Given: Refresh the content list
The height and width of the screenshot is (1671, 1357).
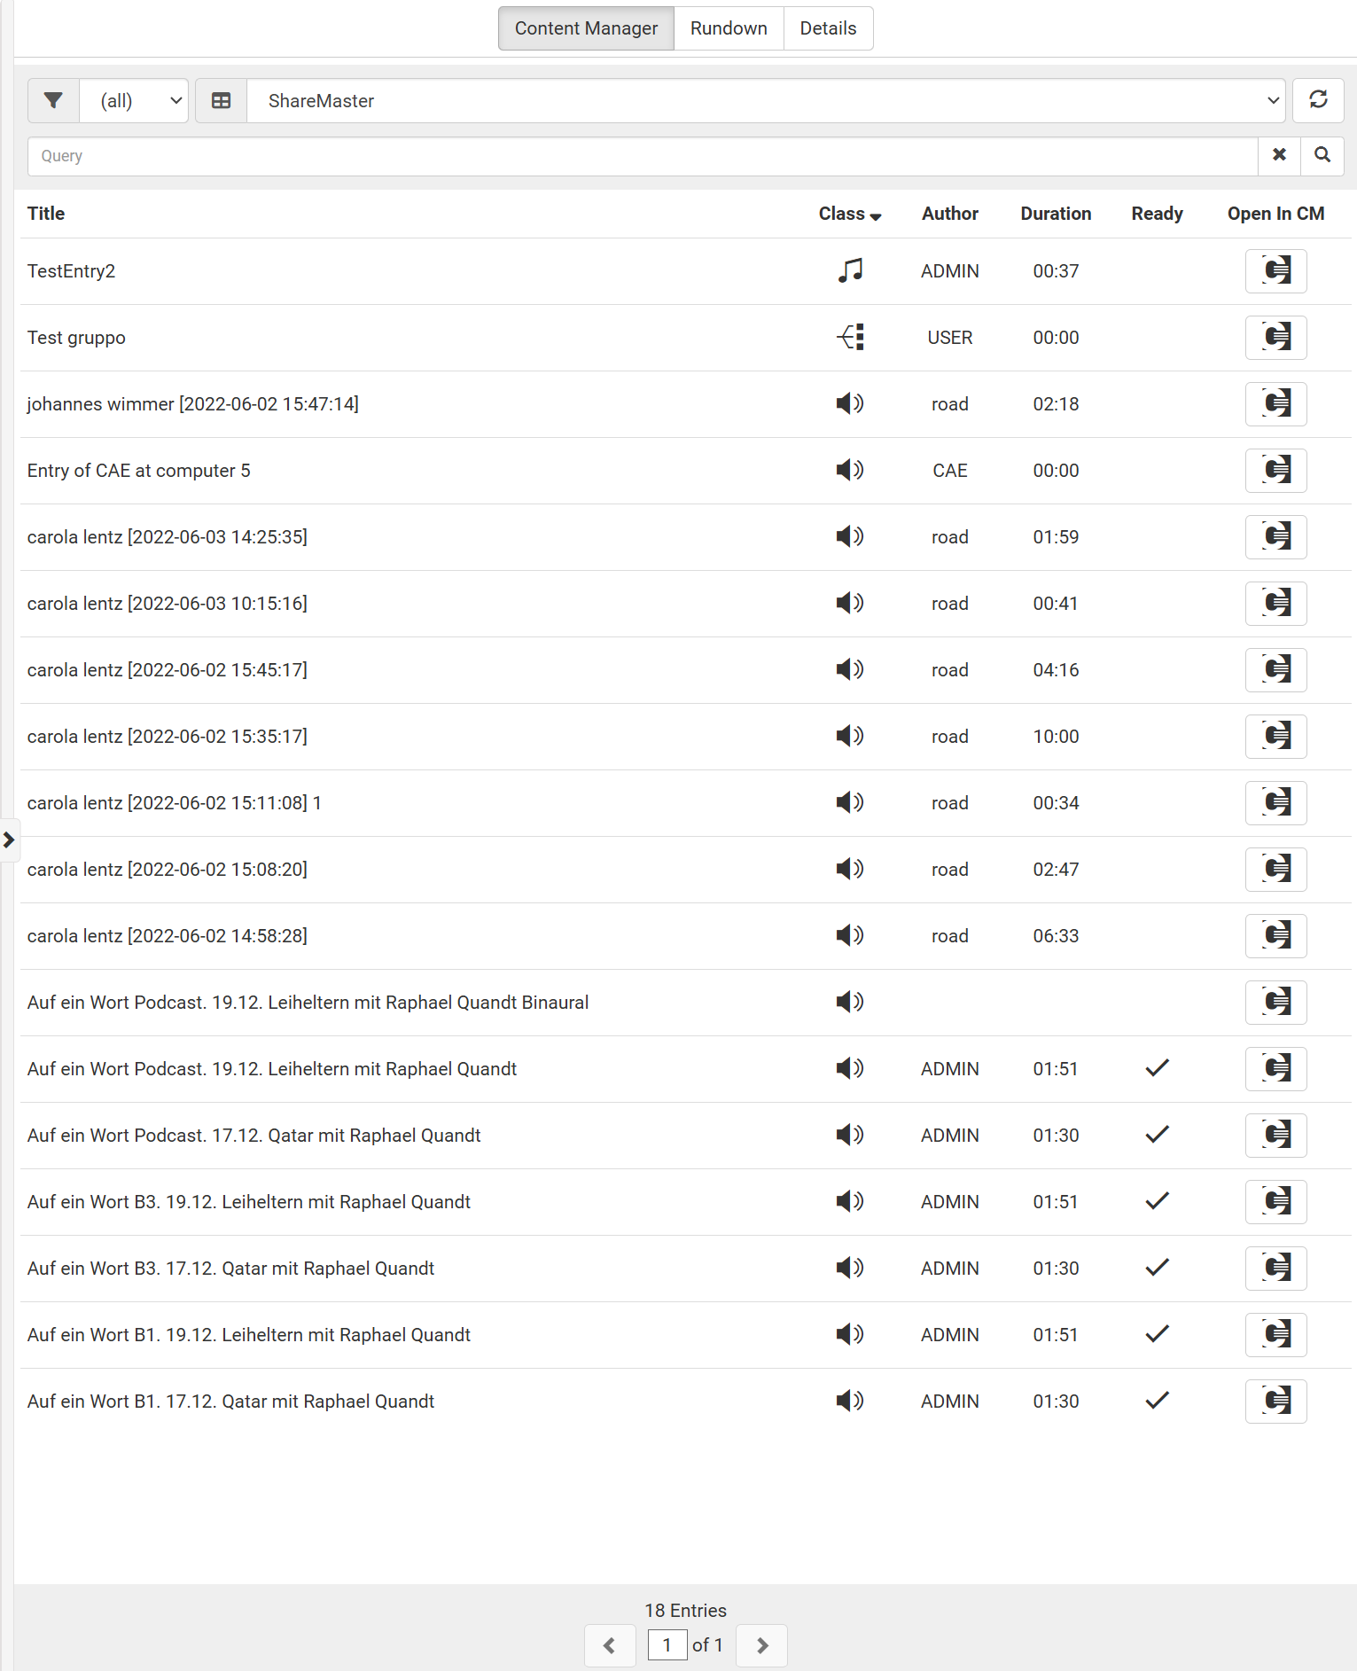Looking at the screenshot, I should click(1318, 100).
